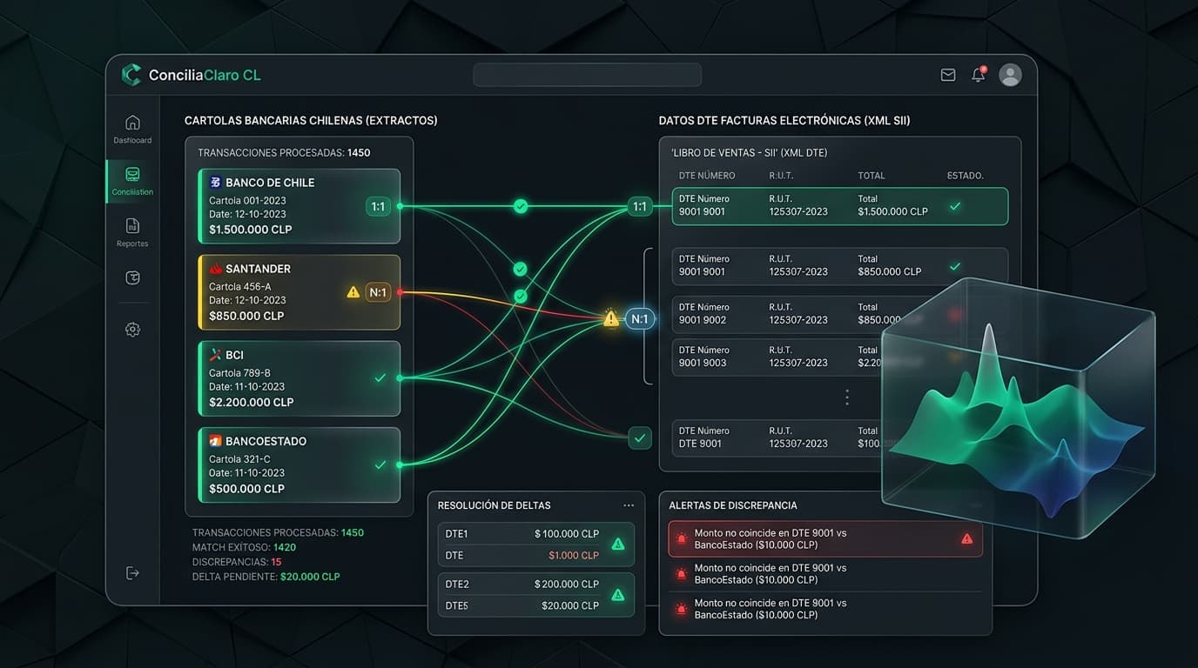Click checkmark on BCI card
The height and width of the screenshot is (668, 1198).
click(380, 378)
